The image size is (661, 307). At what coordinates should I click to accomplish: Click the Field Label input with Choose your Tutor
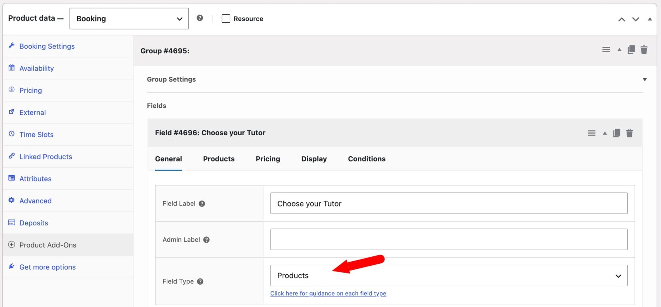point(449,203)
